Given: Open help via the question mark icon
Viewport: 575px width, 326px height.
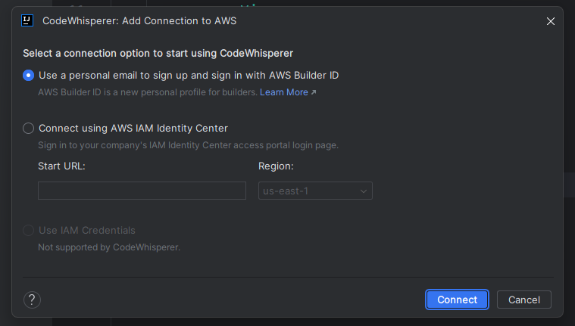Looking at the screenshot, I should point(32,300).
